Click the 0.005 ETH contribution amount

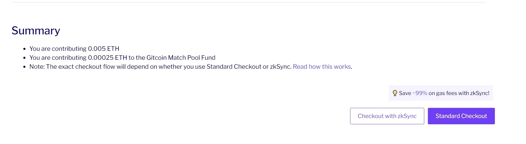[x=104, y=49]
